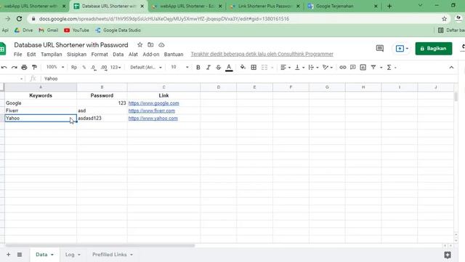The height and width of the screenshot is (262, 465).
Task: Open the Alat menu
Action: (x=133, y=55)
